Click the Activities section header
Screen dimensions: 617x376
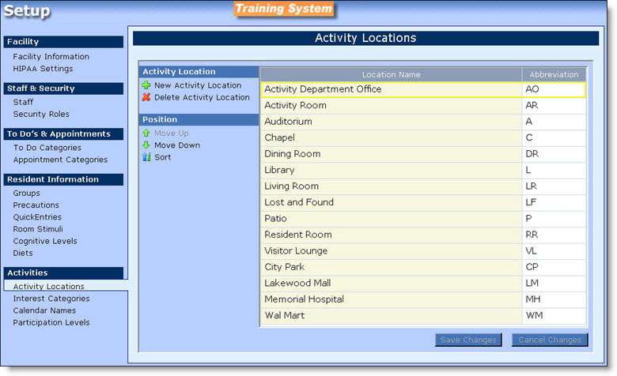[63, 273]
